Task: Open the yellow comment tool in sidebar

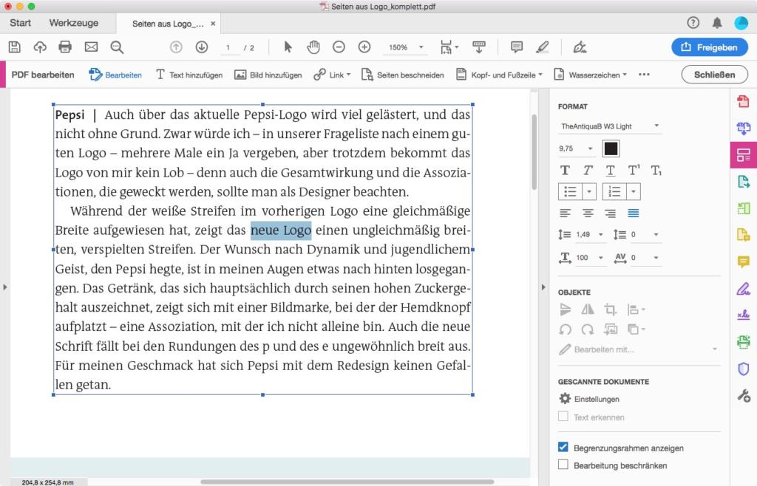Action: [743, 261]
